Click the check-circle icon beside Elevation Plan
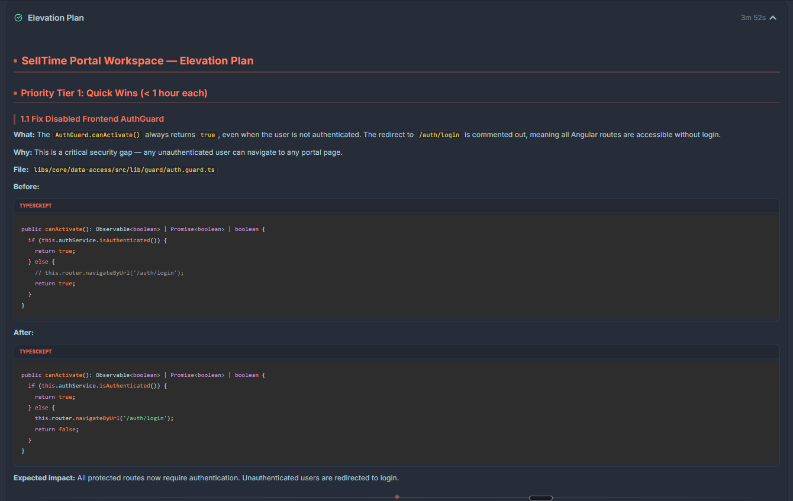This screenshot has height=501, width=793. tap(18, 18)
